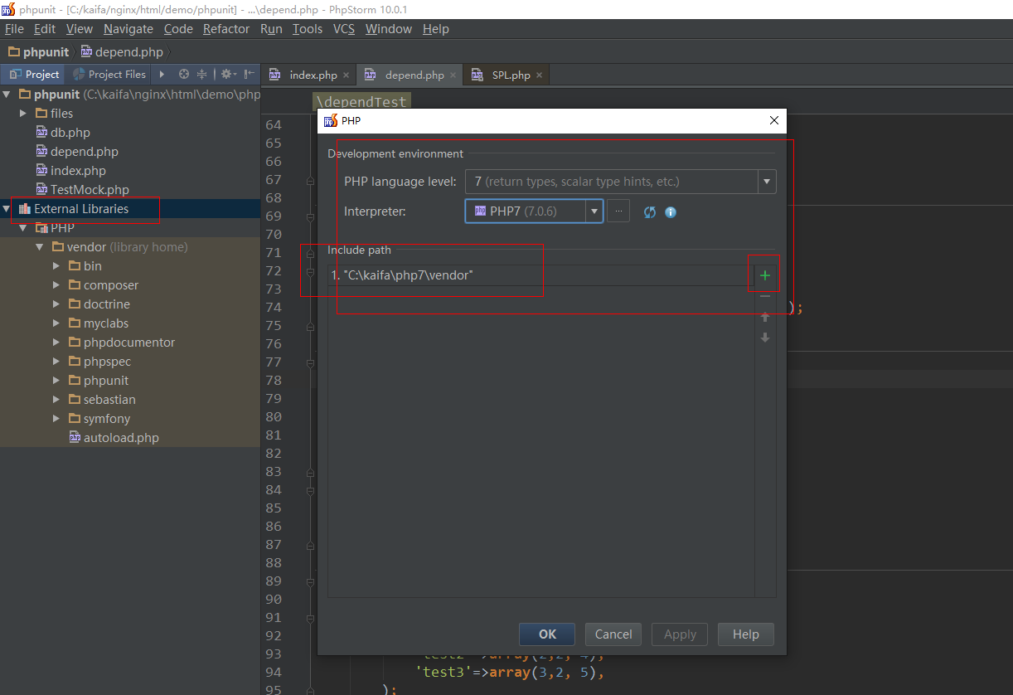
Task: Expand the doctrine folder arrow
Action: click(x=56, y=304)
